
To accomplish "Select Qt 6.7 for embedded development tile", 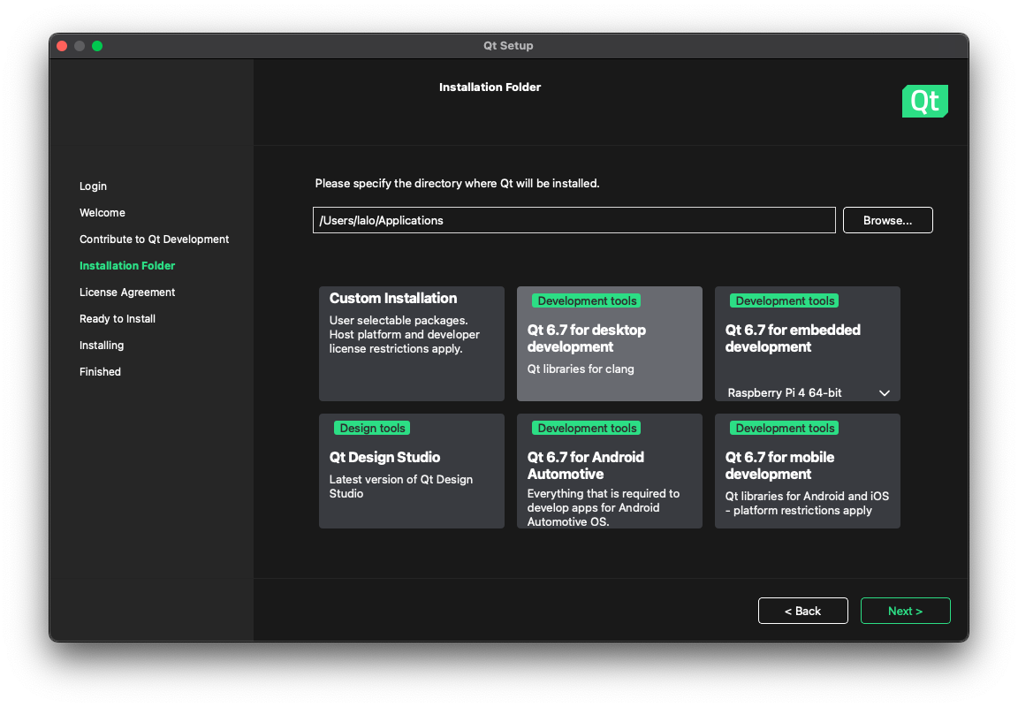I will (807, 338).
